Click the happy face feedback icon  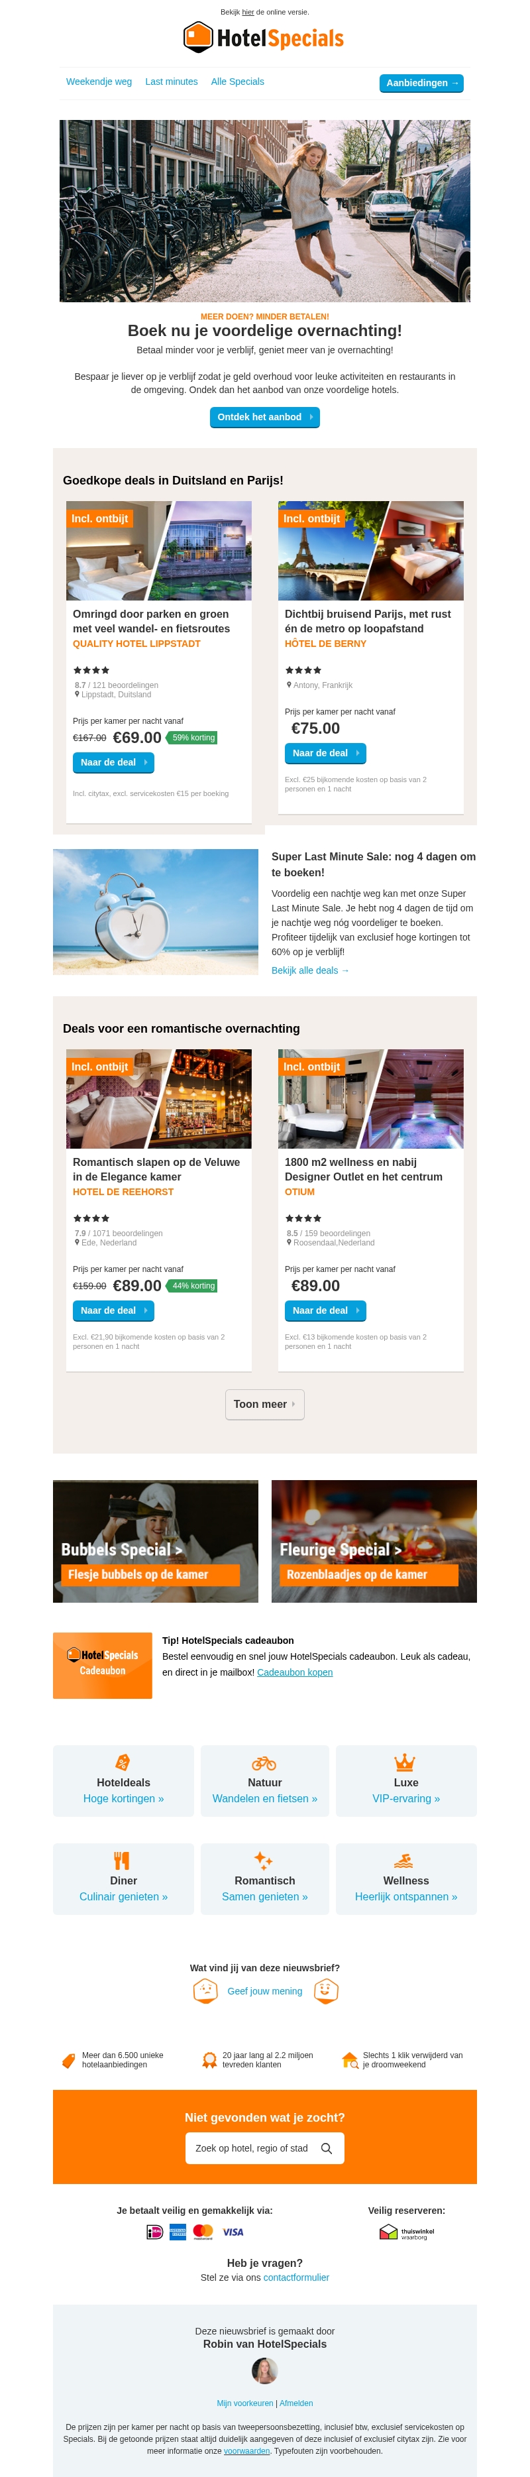[327, 1991]
